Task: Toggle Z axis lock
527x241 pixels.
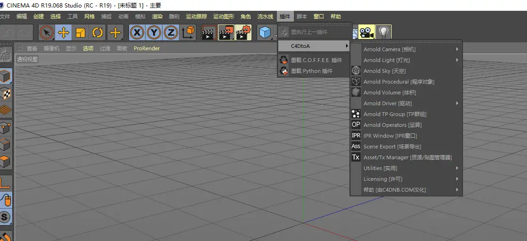Action: [171, 32]
